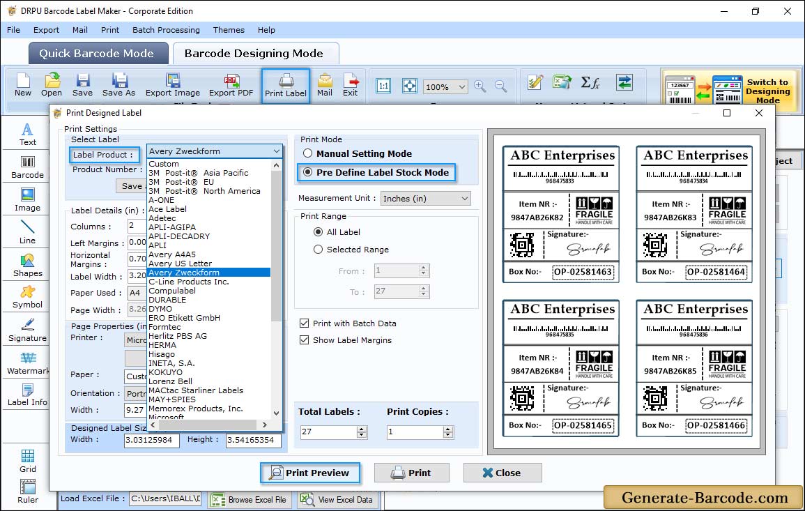
Task: Click Browse Excel File button
Action: pyautogui.click(x=249, y=500)
